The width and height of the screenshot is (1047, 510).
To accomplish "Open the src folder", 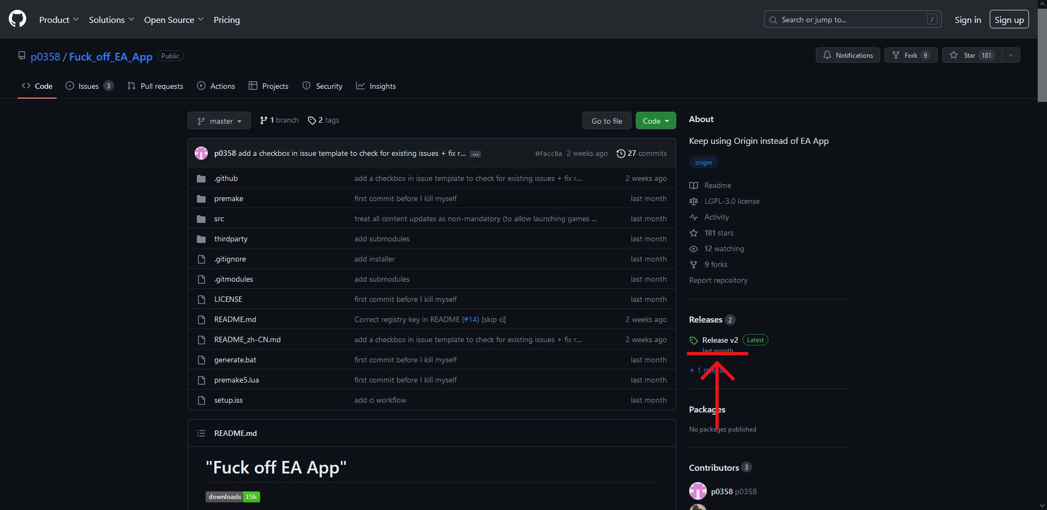I will point(219,218).
